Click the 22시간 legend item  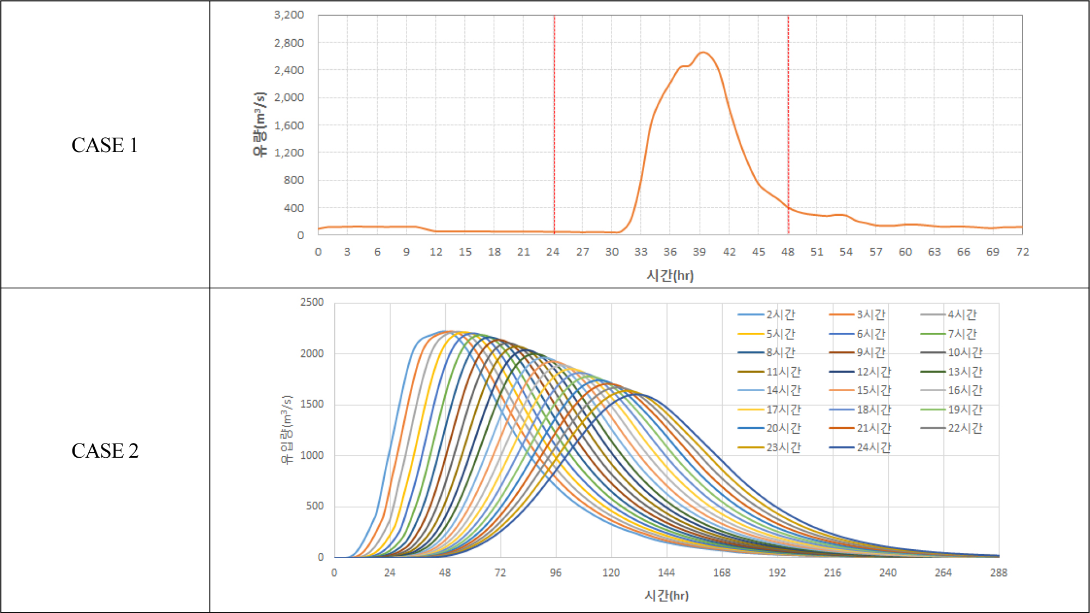[x=964, y=428]
